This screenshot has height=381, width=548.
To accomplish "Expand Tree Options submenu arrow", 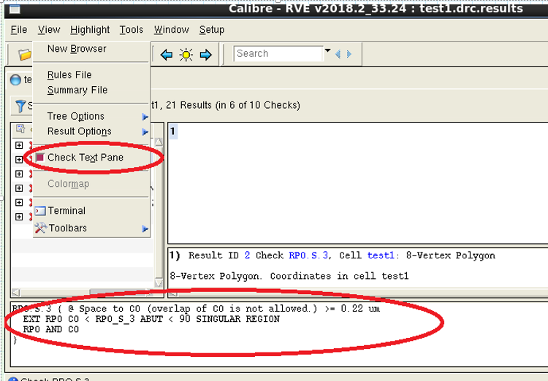I will (145, 117).
